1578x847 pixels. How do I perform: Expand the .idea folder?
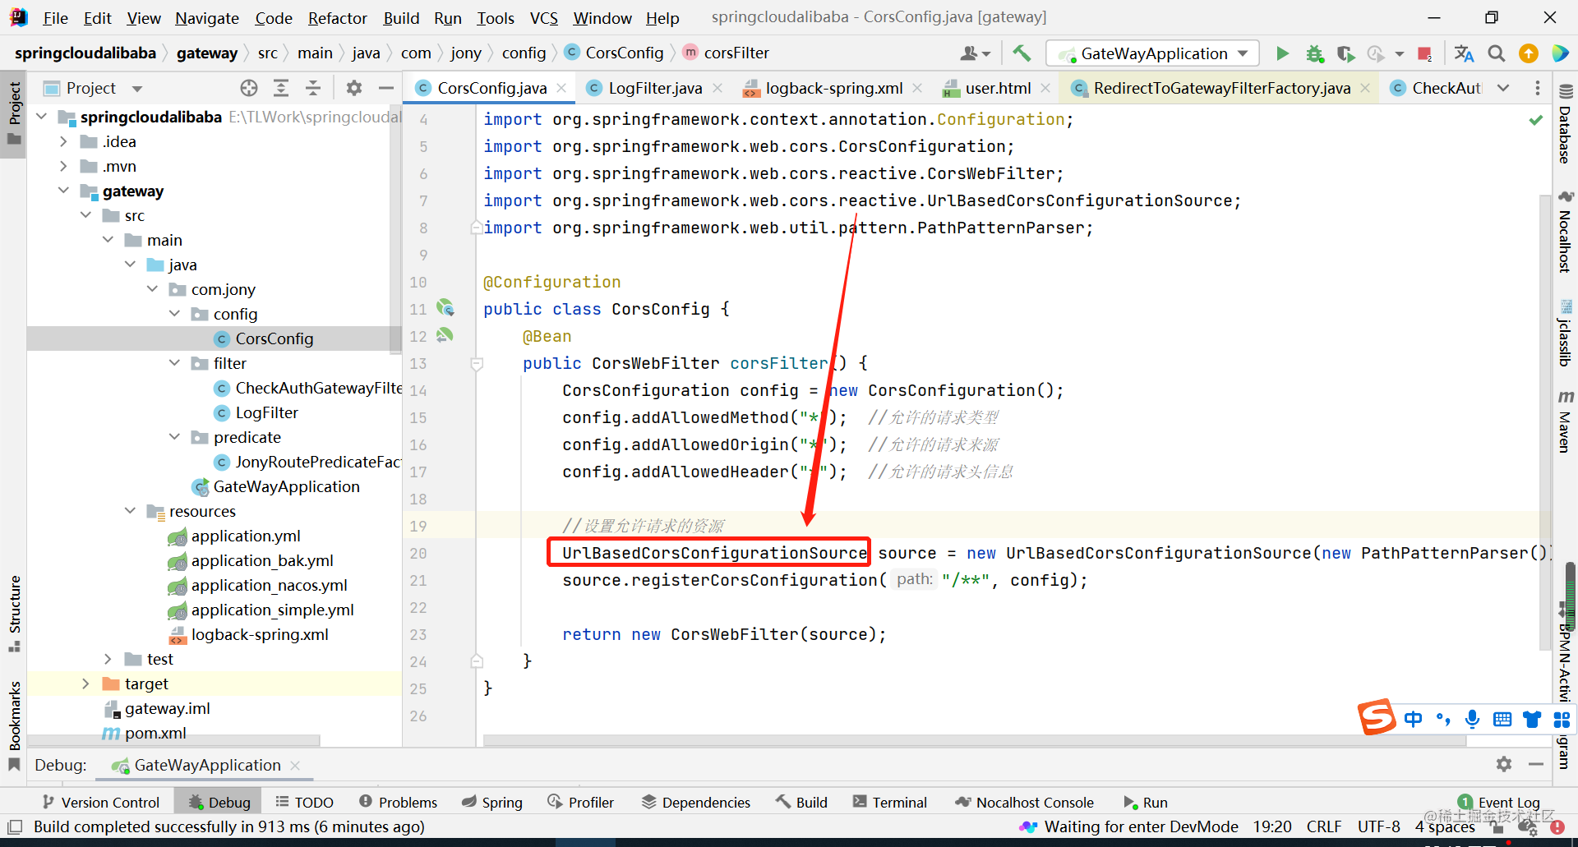point(63,141)
